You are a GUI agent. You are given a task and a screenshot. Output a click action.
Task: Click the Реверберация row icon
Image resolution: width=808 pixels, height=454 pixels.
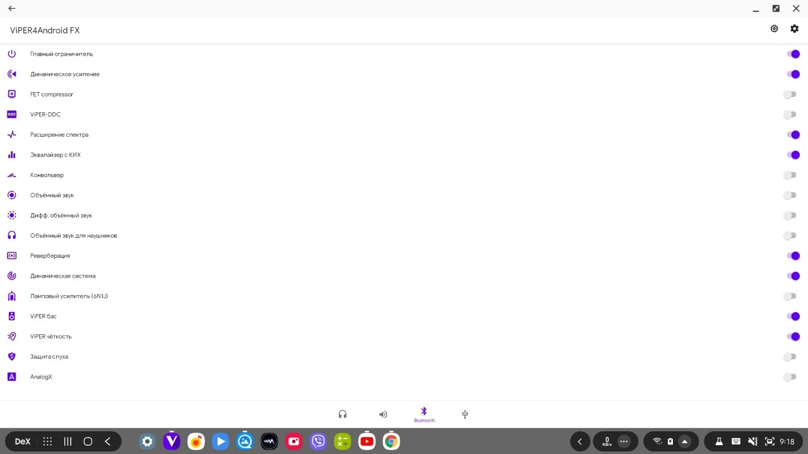tap(11, 256)
